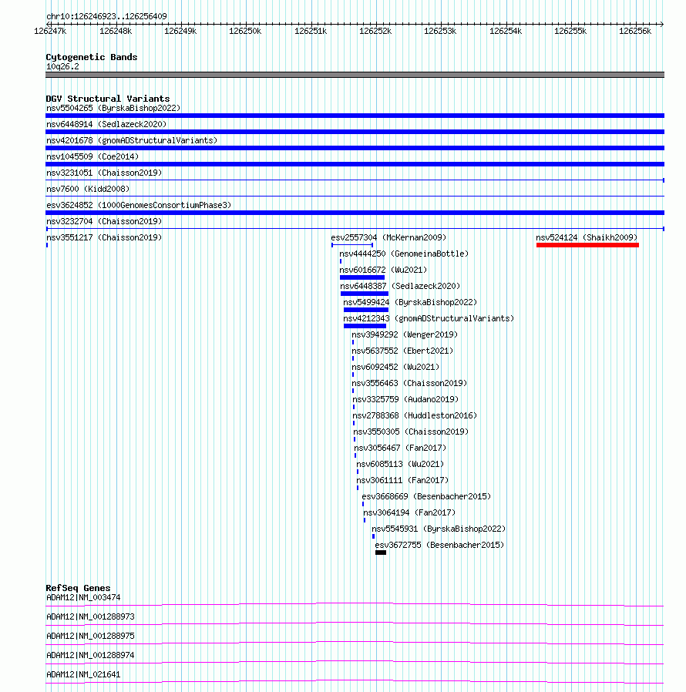Select nsv7600 (Kidd2008) variant label
The height and width of the screenshot is (692, 686).
(88, 189)
